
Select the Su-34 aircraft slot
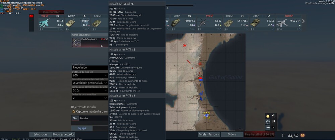pyautogui.click(x=51, y=23)
